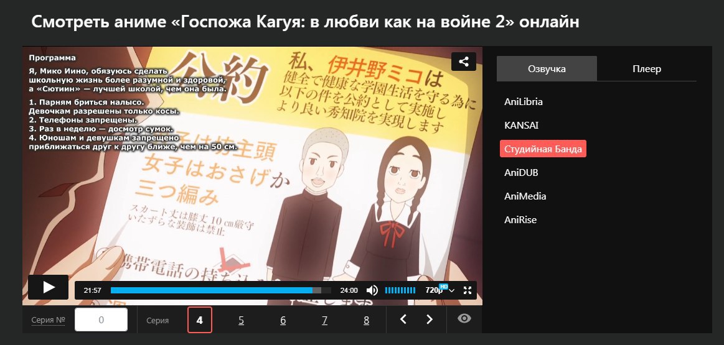Show next episodes with right arrow

tap(430, 319)
